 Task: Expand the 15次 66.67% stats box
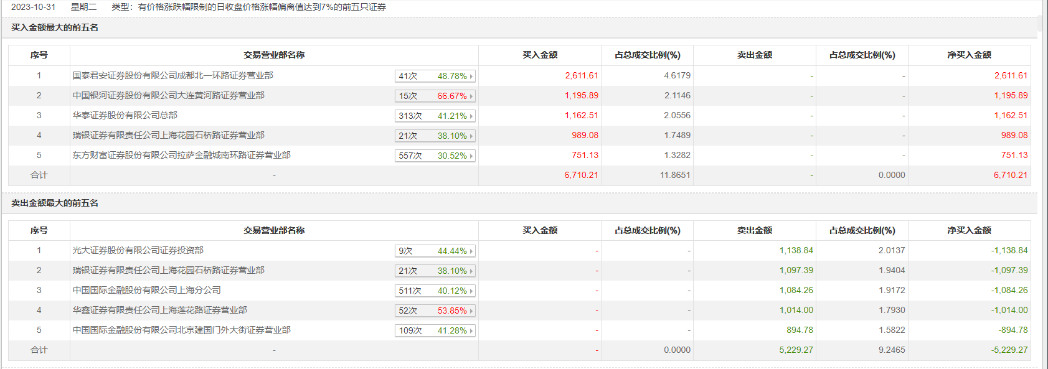[x=435, y=96]
